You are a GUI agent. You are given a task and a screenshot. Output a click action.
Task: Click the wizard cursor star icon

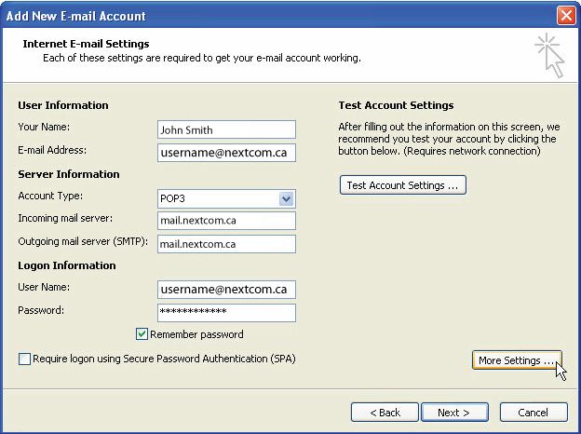click(550, 56)
